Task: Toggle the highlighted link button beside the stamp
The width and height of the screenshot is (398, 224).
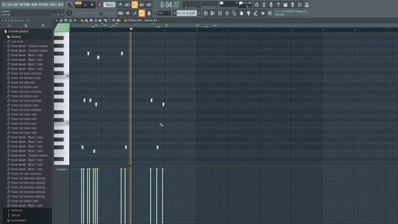Action: pos(142,13)
